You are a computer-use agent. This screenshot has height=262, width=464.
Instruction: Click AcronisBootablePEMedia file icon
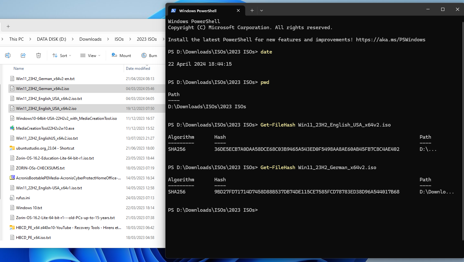point(12,178)
